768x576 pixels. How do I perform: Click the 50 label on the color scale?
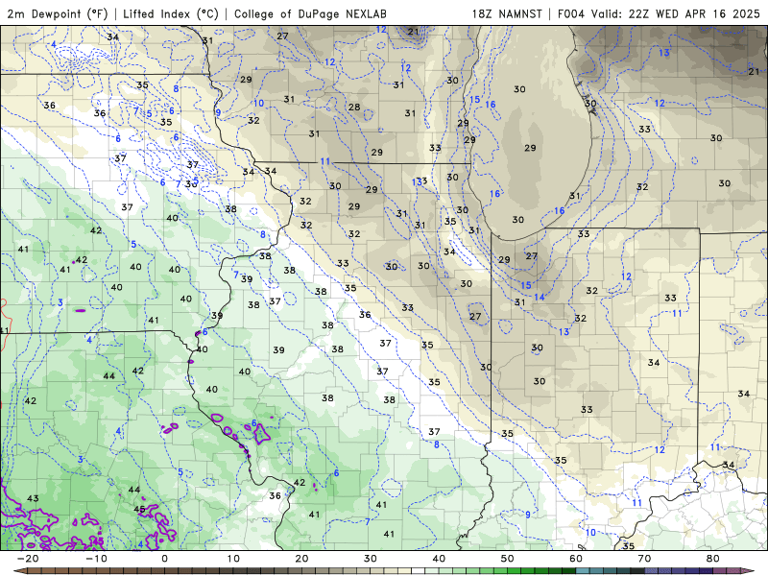click(x=508, y=559)
